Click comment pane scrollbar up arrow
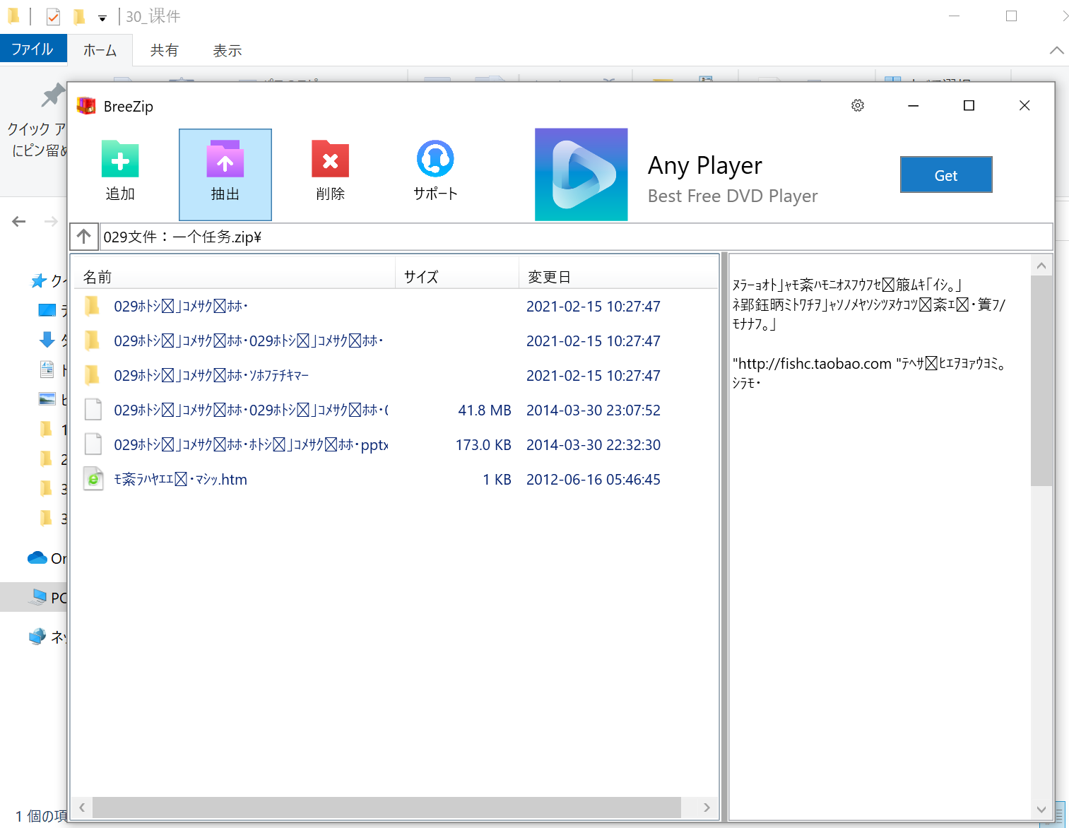The image size is (1069, 828). (x=1041, y=266)
